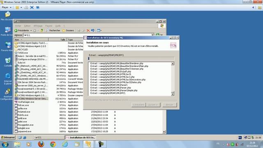Open Edition menu in Explorer window
Image resolution: width=263 pixels, height=148 pixels.
28,26
